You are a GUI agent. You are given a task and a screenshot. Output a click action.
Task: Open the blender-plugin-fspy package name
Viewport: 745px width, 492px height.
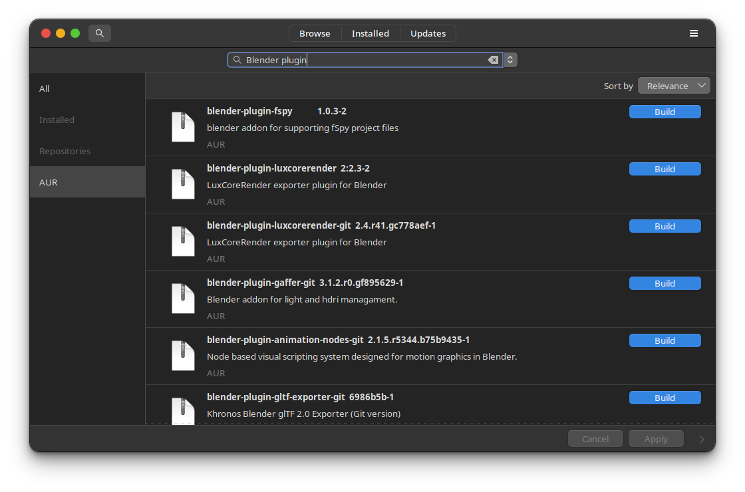click(249, 111)
